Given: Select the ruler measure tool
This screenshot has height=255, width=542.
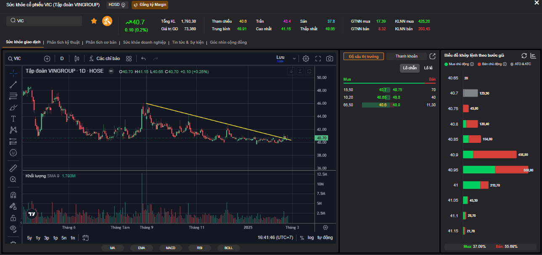Looking at the screenshot, I should [13, 168].
